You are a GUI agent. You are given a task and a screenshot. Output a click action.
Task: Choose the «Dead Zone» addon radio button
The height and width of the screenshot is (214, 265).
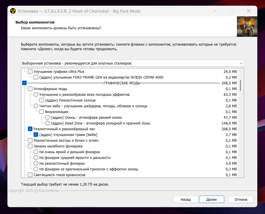tap(47, 123)
